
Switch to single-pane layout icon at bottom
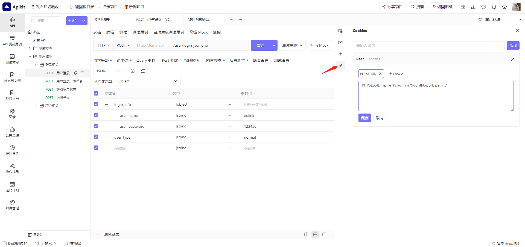pos(324,234)
